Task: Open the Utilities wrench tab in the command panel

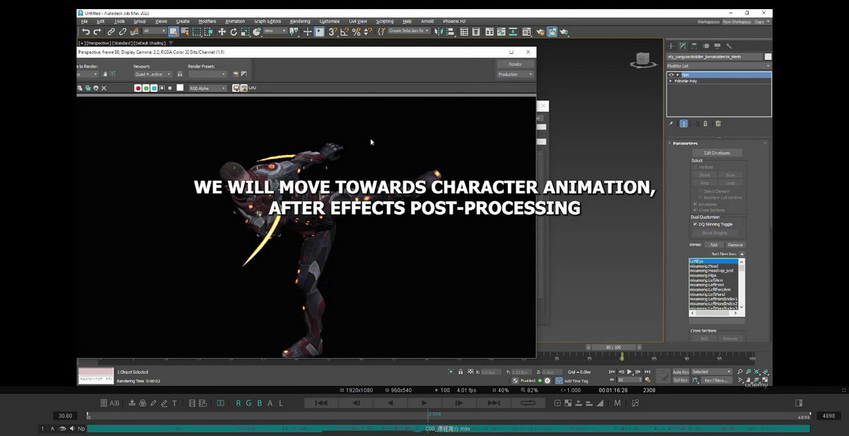Action: click(x=729, y=46)
